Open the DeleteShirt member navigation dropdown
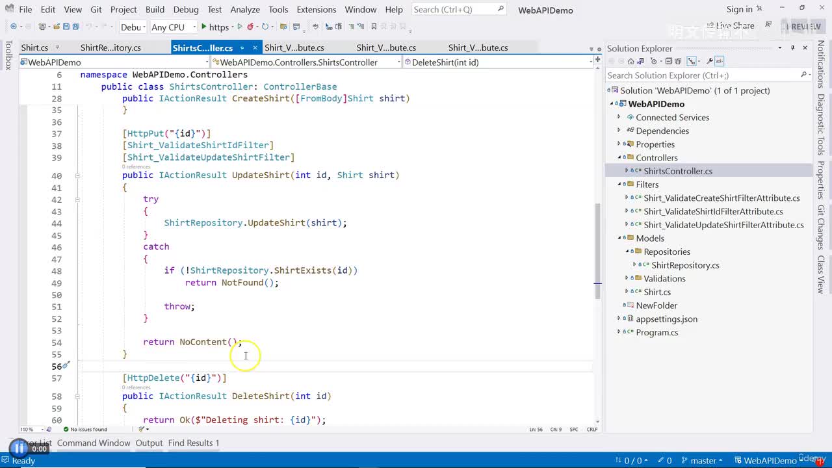The image size is (832, 468). point(497,62)
